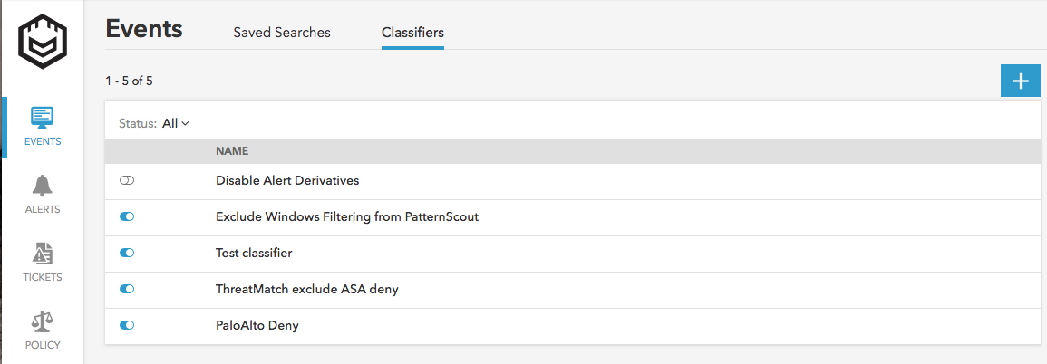The image size is (1047, 364).
Task: Open the Events monitor icon
Action: (42, 118)
